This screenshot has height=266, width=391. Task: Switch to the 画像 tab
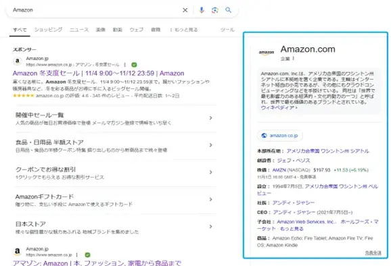click(x=101, y=30)
